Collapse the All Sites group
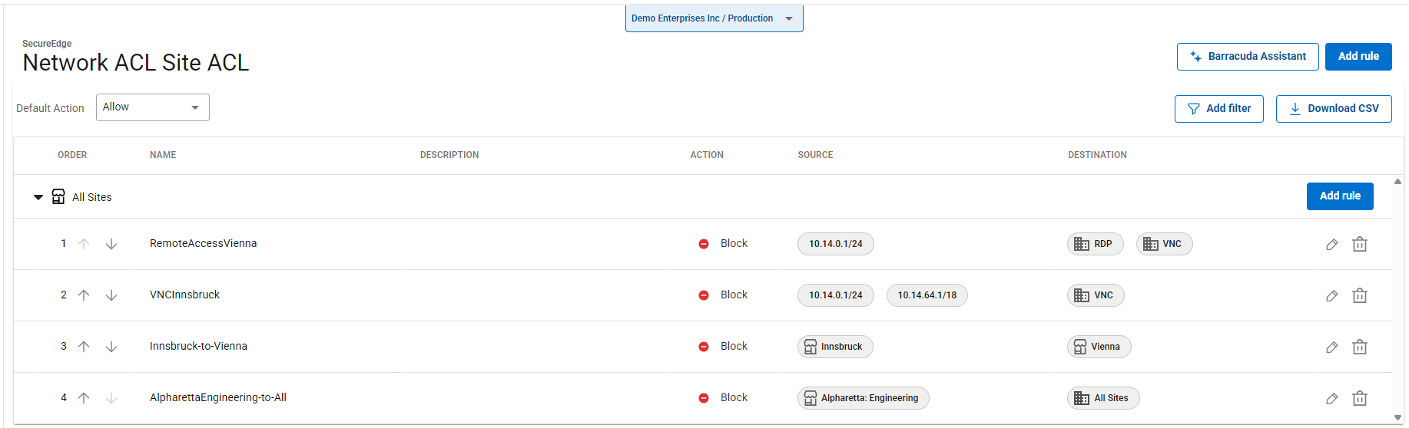 (38, 197)
